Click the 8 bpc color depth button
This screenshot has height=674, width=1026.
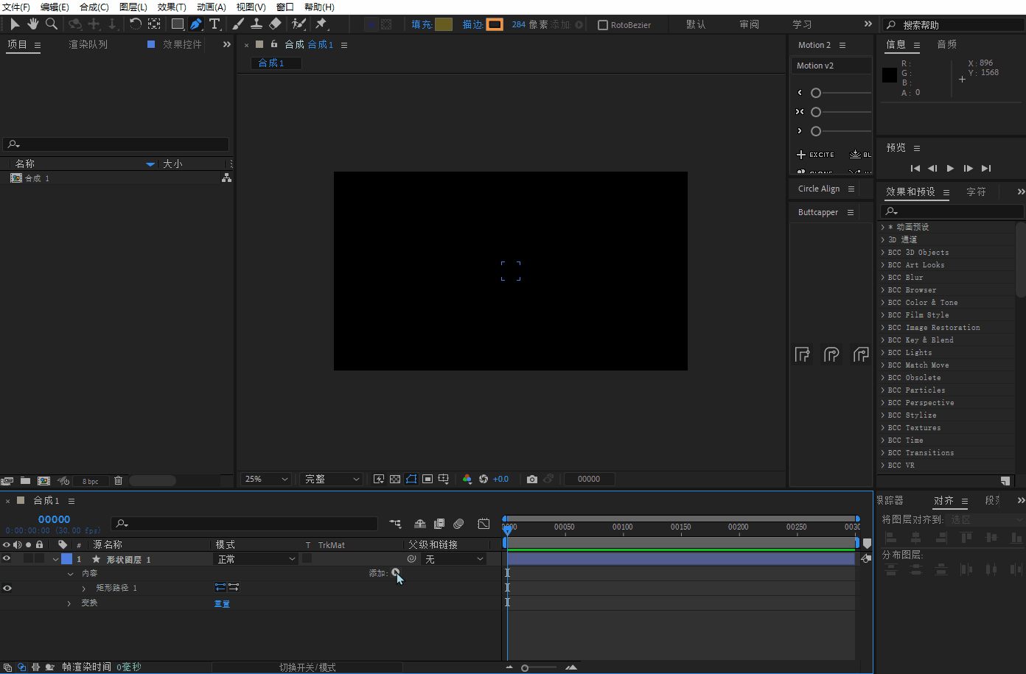click(91, 481)
